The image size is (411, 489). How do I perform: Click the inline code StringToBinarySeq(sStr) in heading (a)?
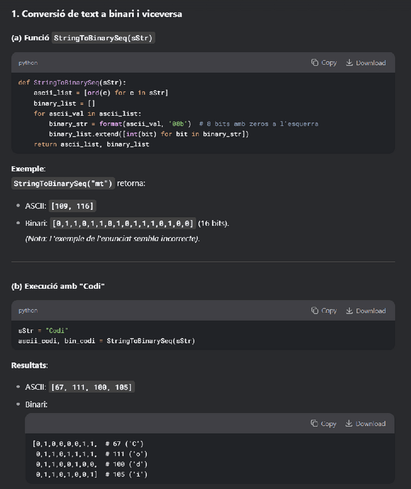tap(103, 38)
